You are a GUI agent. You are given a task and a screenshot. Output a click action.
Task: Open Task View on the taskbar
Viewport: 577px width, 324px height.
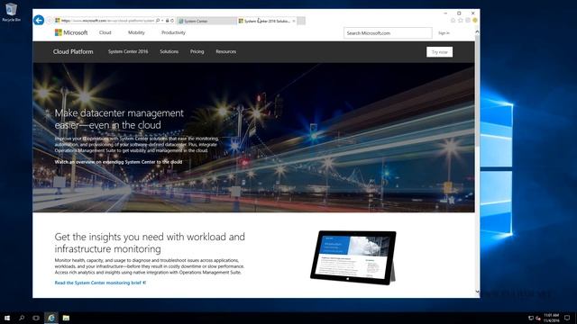pyautogui.click(x=36, y=318)
